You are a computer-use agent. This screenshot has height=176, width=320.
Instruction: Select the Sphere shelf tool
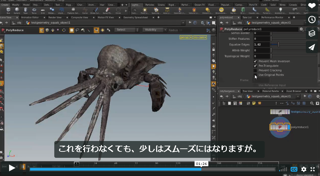coord(17,10)
